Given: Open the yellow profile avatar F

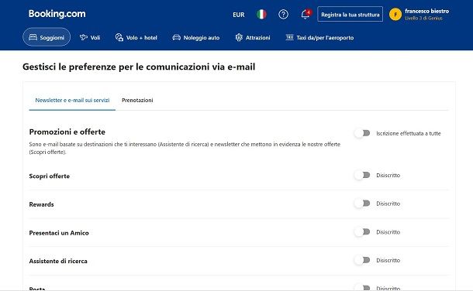Looking at the screenshot, I should [395, 14].
